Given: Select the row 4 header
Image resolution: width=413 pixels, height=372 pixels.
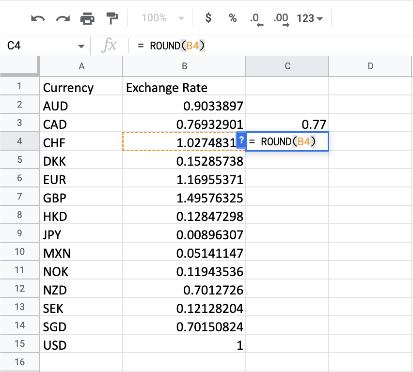Looking at the screenshot, I should [19, 141].
